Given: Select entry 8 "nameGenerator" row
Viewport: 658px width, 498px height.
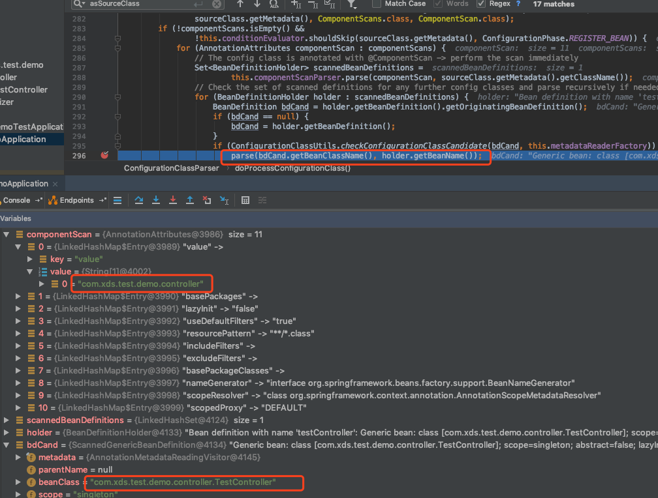Looking at the screenshot, I should pyautogui.click(x=329, y=383).
